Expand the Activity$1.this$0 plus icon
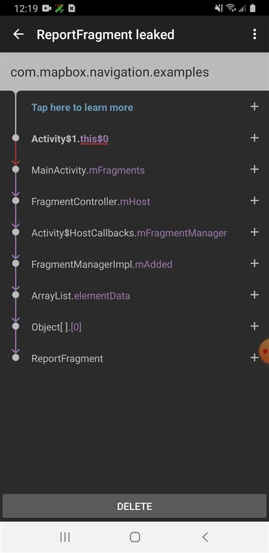269x553 pixels. click(254, 138)
